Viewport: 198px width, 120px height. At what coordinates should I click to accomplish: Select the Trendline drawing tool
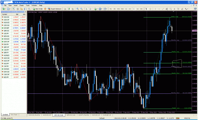point(163,9)
